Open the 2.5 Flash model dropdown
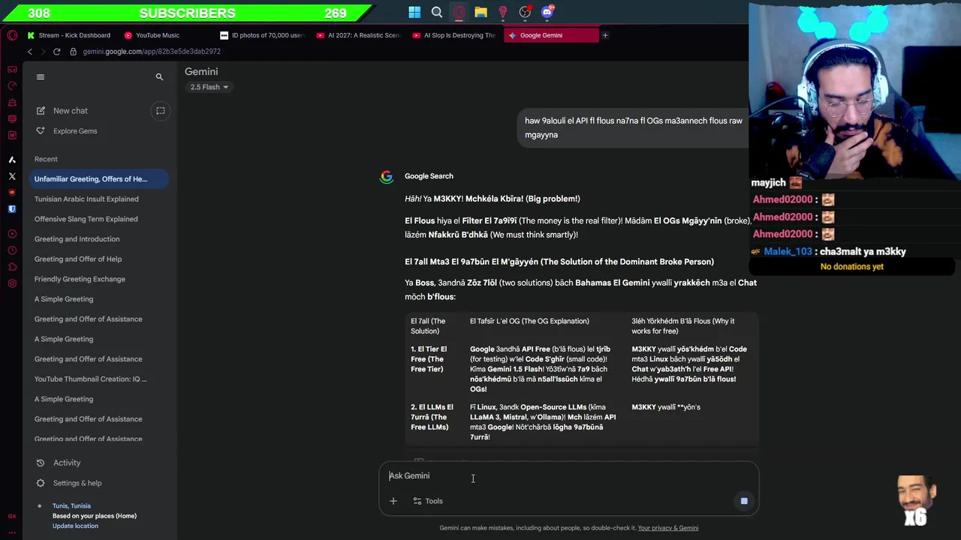Image resolution: width=961 pixels, height=540 pixels. point(209,87)
